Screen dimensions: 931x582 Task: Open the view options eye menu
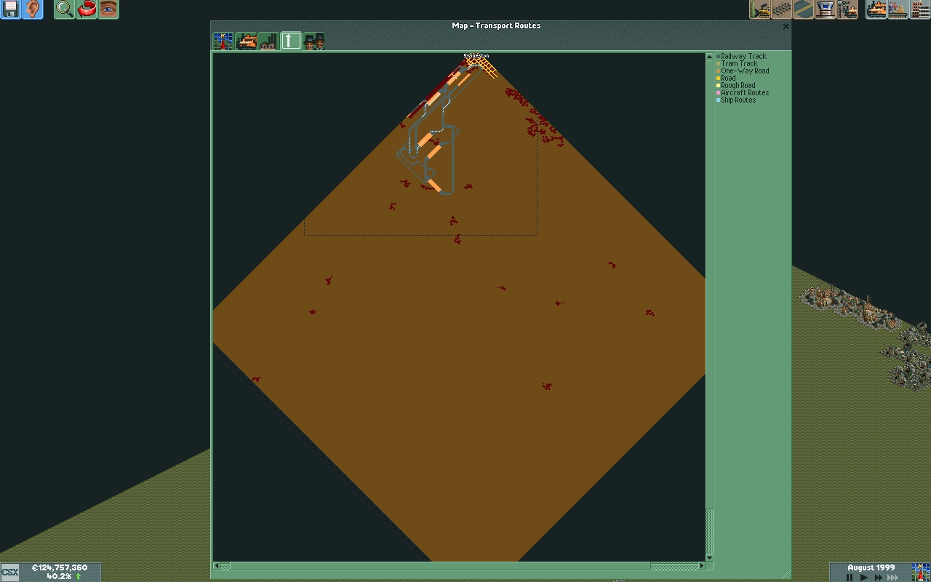point(108,9)
